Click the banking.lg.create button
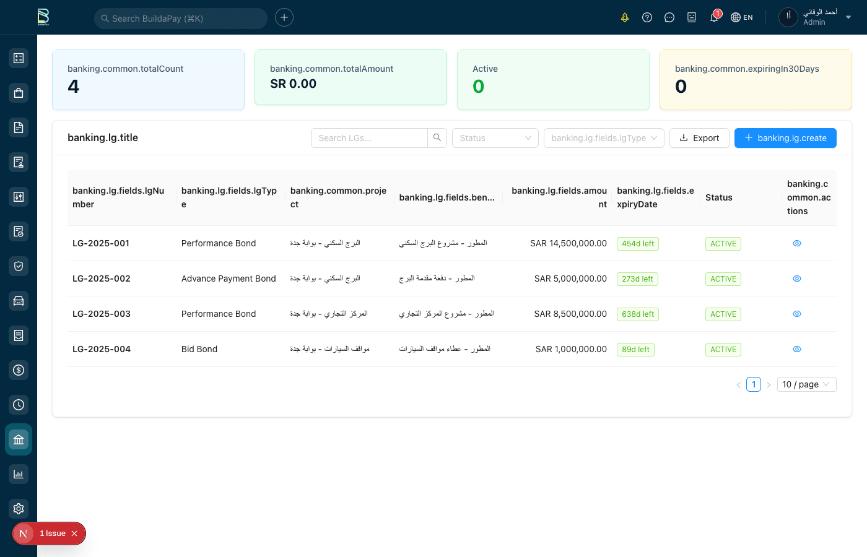Screen dimensions: 867x557 785,138
